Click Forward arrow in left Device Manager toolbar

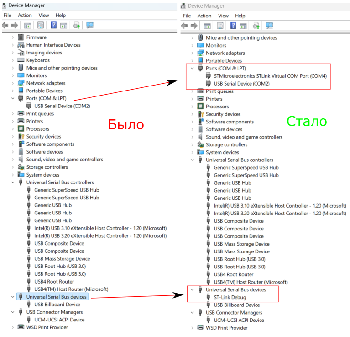tap(15, 25)
